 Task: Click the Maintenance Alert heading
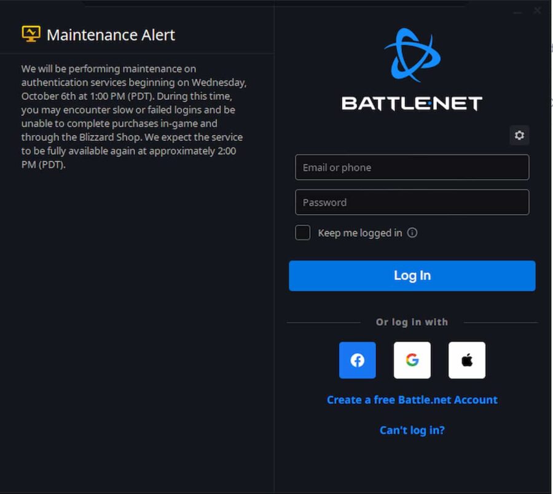[111, 35]
